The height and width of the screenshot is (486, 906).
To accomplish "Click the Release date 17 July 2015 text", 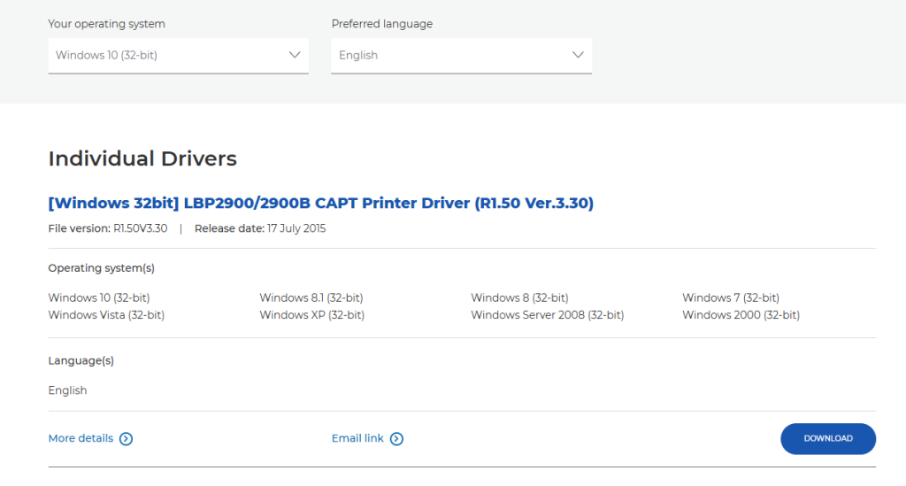I will tap(260, 228).
